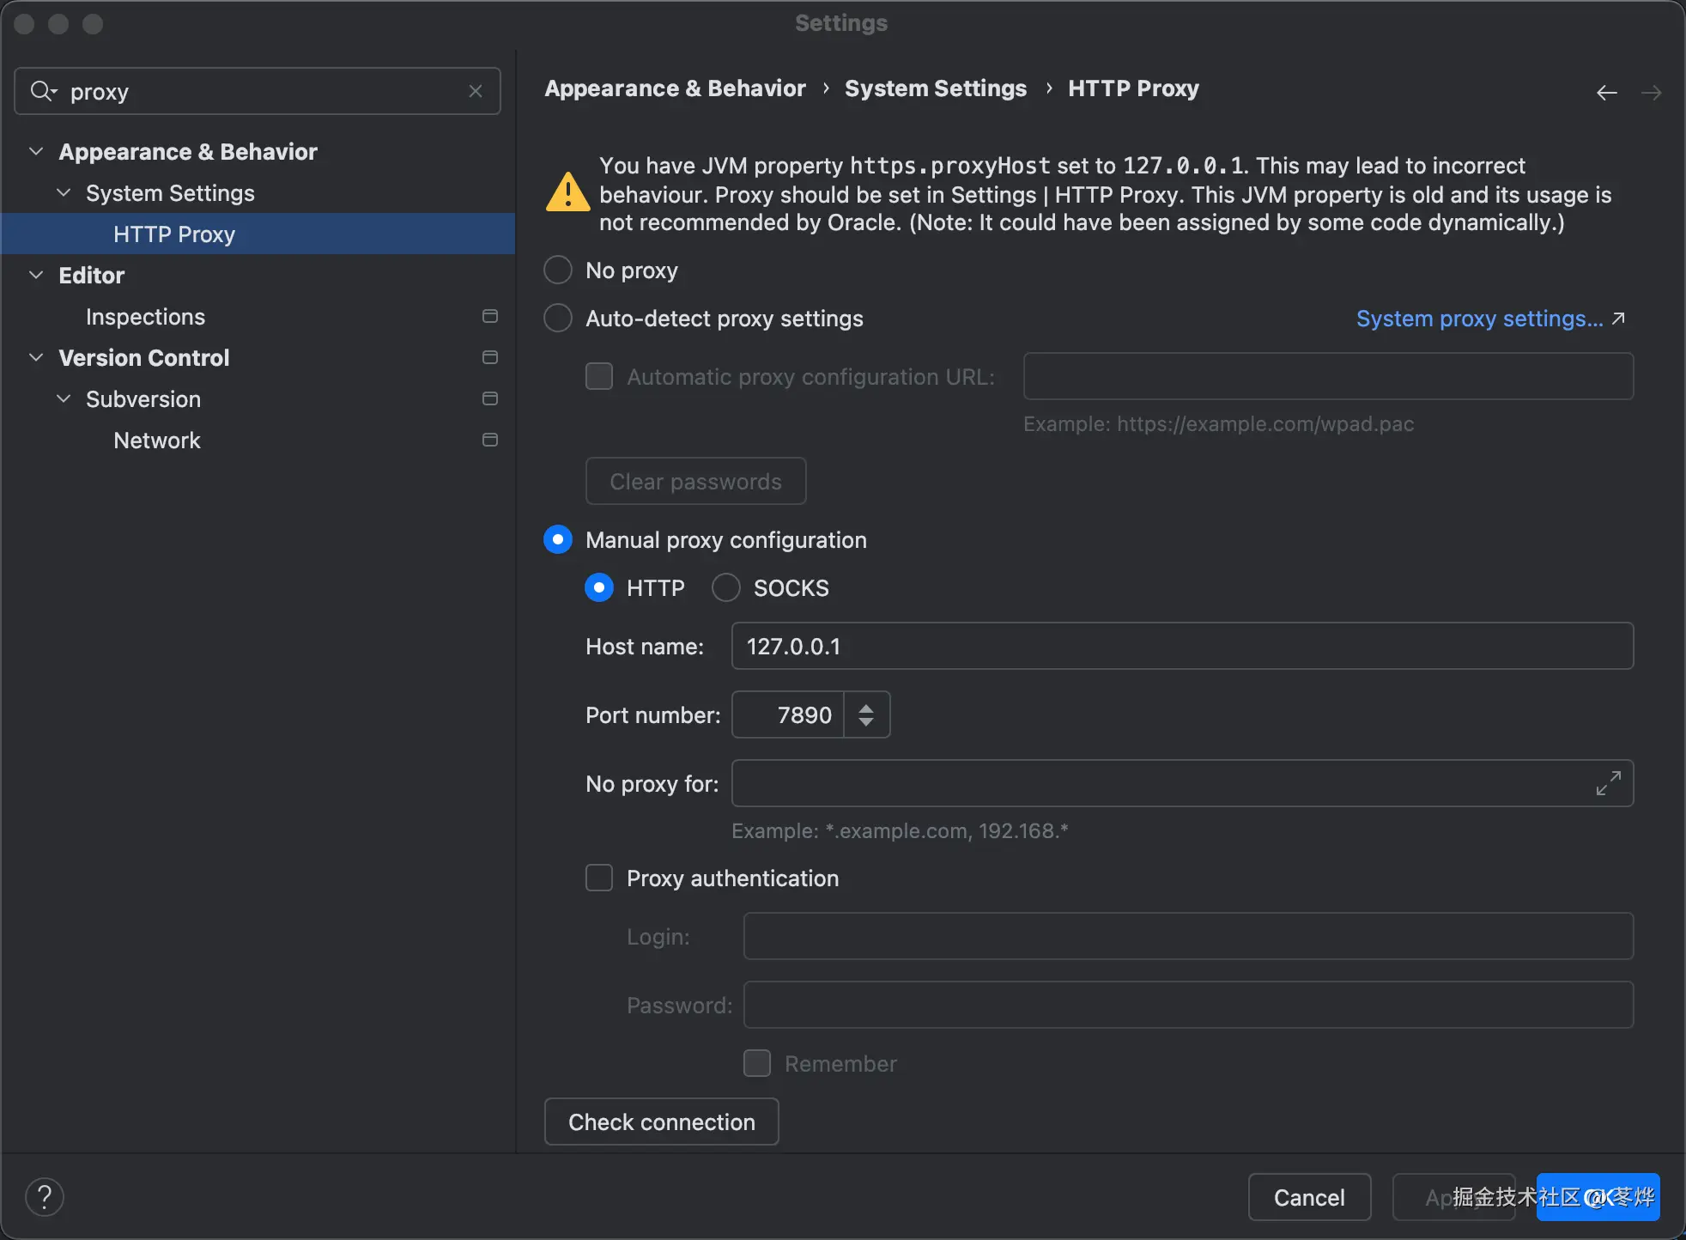Open Network settings under Subversion

click(x=156, y=441)
